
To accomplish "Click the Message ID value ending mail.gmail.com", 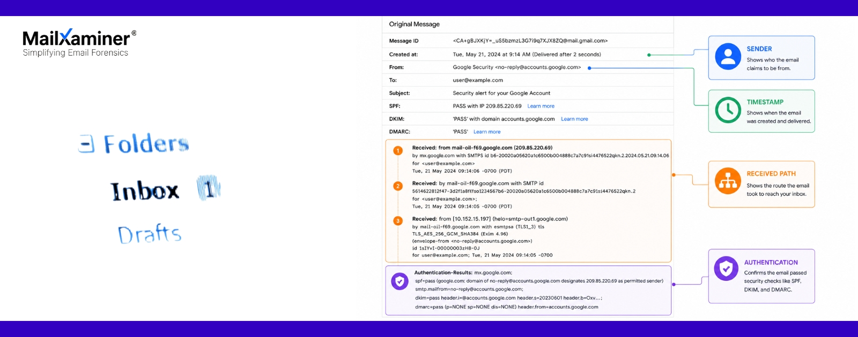I will coord(530,41).
